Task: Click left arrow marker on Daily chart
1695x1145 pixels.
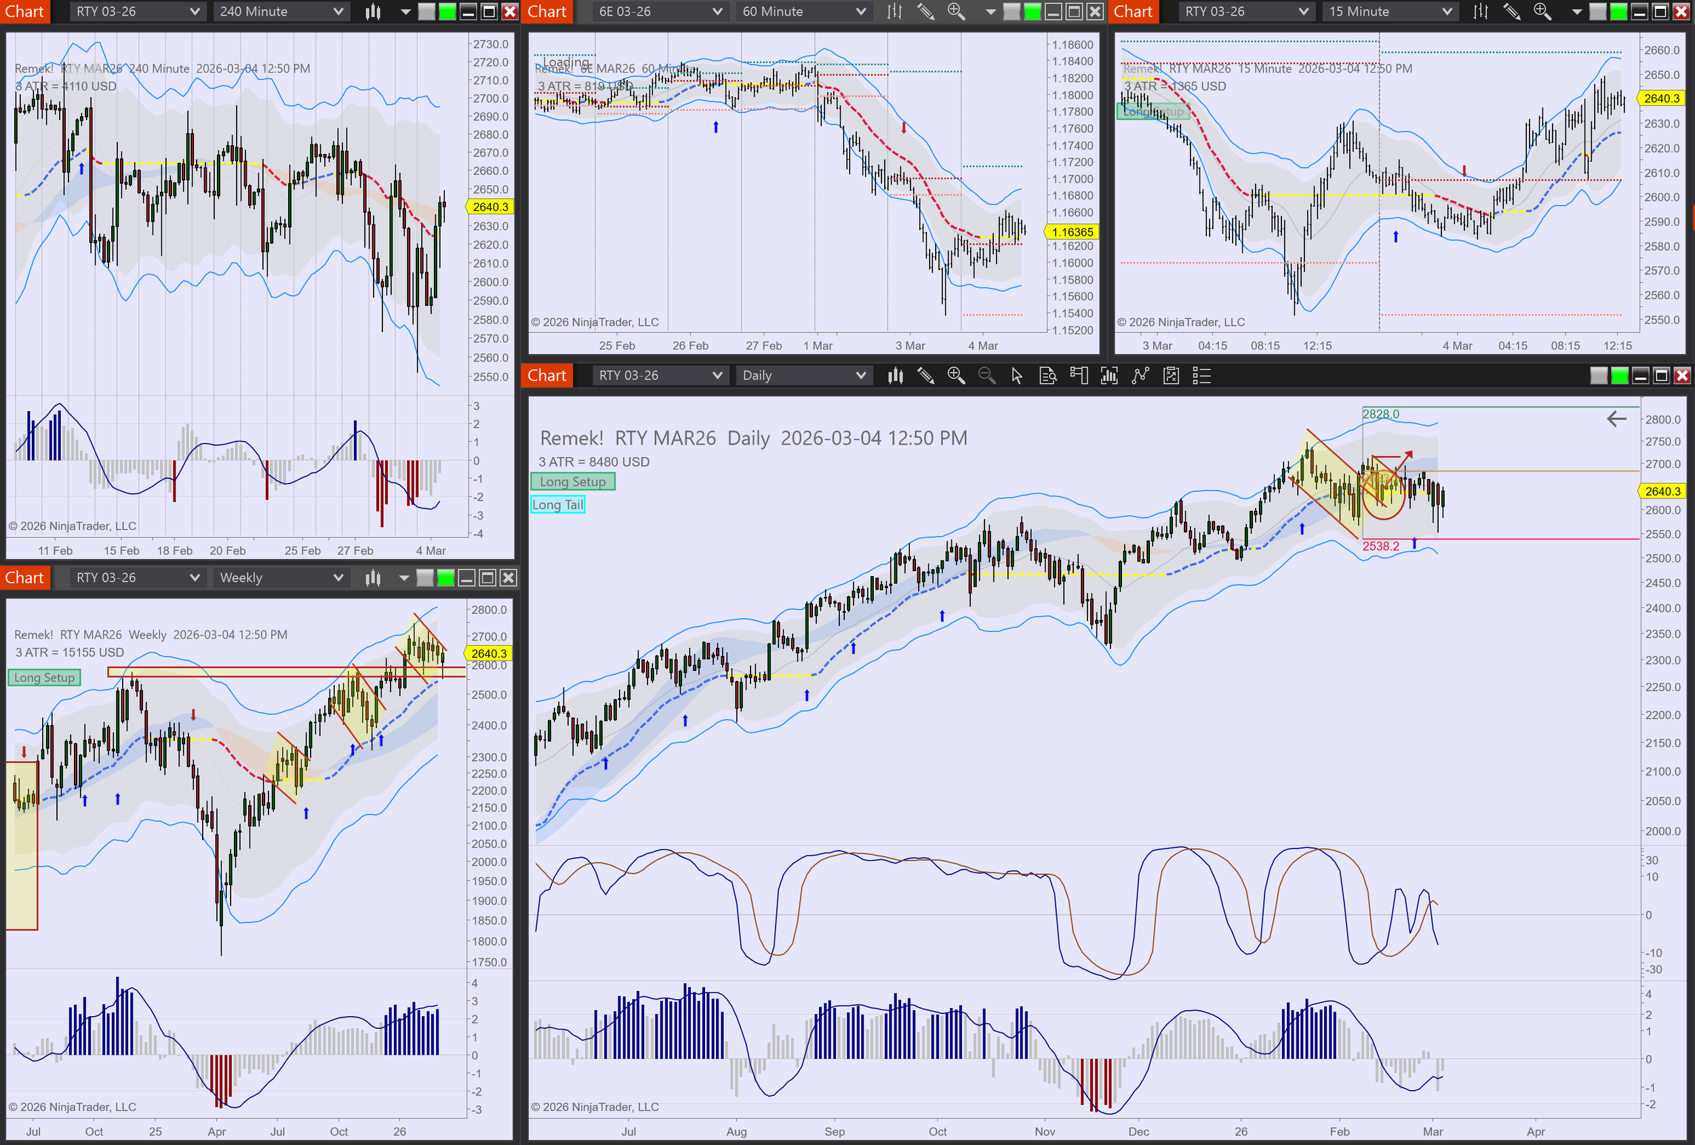Action: click(1616, 419)
